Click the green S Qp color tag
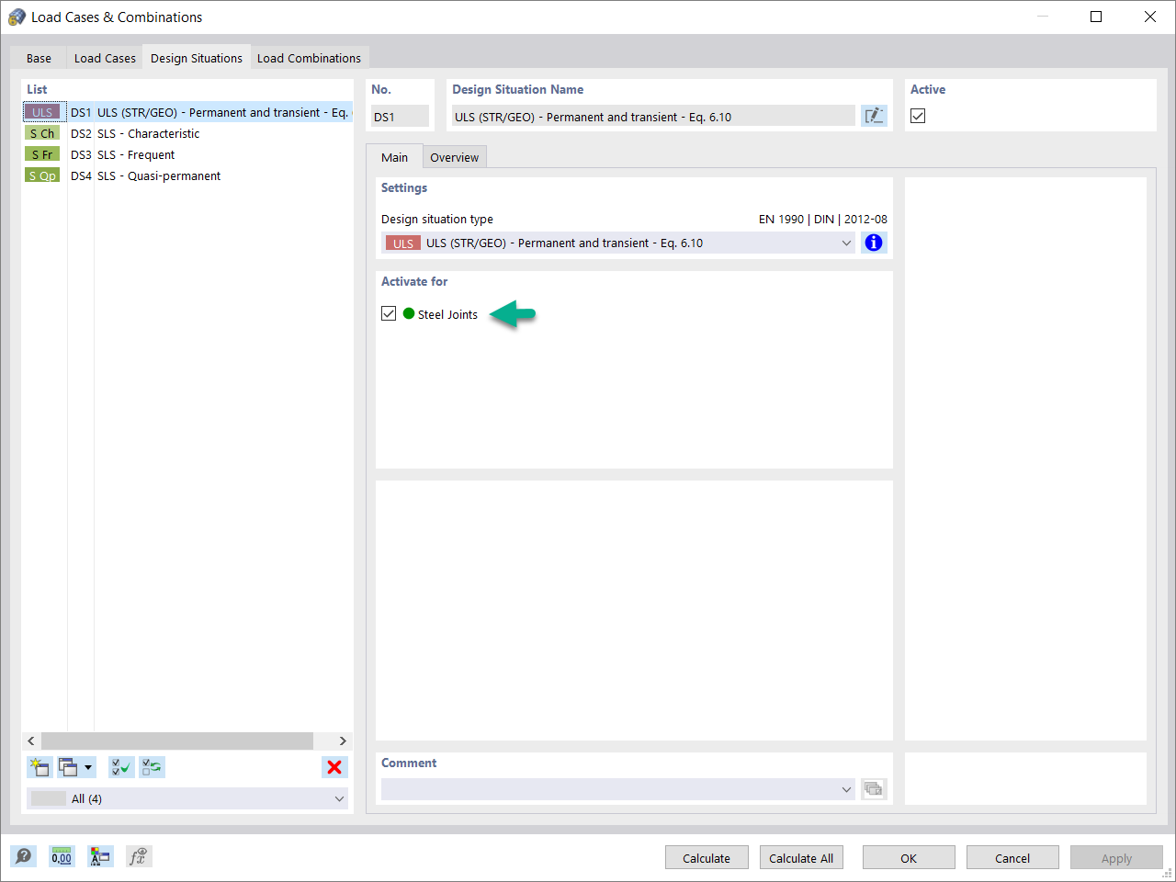 tap(42, 175)
